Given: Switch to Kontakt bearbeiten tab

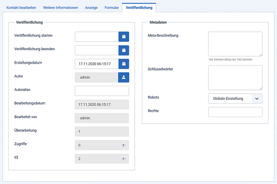Looking at the screenshot, I should click(x=21, y=7).
